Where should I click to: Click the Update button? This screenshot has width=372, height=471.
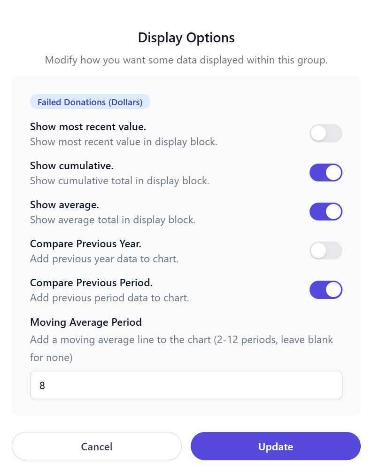(x=275, y=446)
